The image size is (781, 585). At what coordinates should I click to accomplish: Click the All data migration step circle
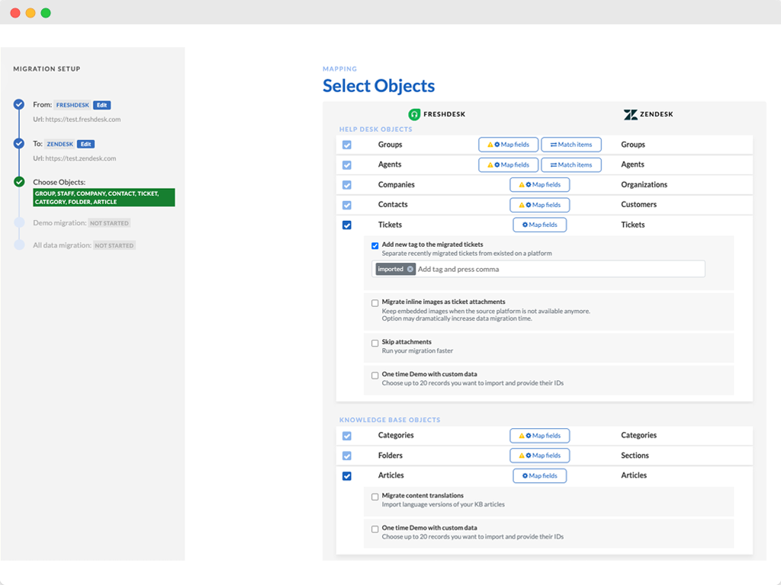19,245
